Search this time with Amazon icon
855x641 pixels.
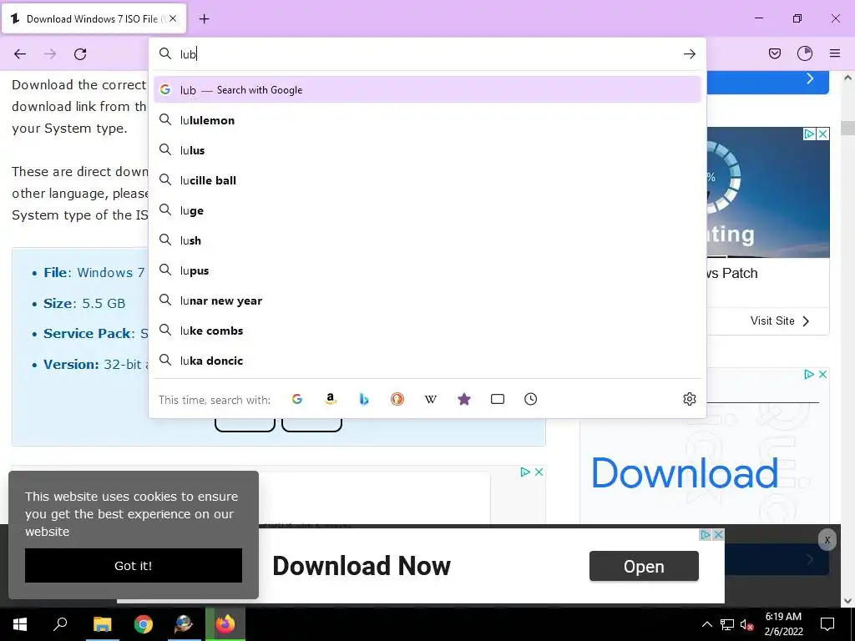(x=331, y=399)
